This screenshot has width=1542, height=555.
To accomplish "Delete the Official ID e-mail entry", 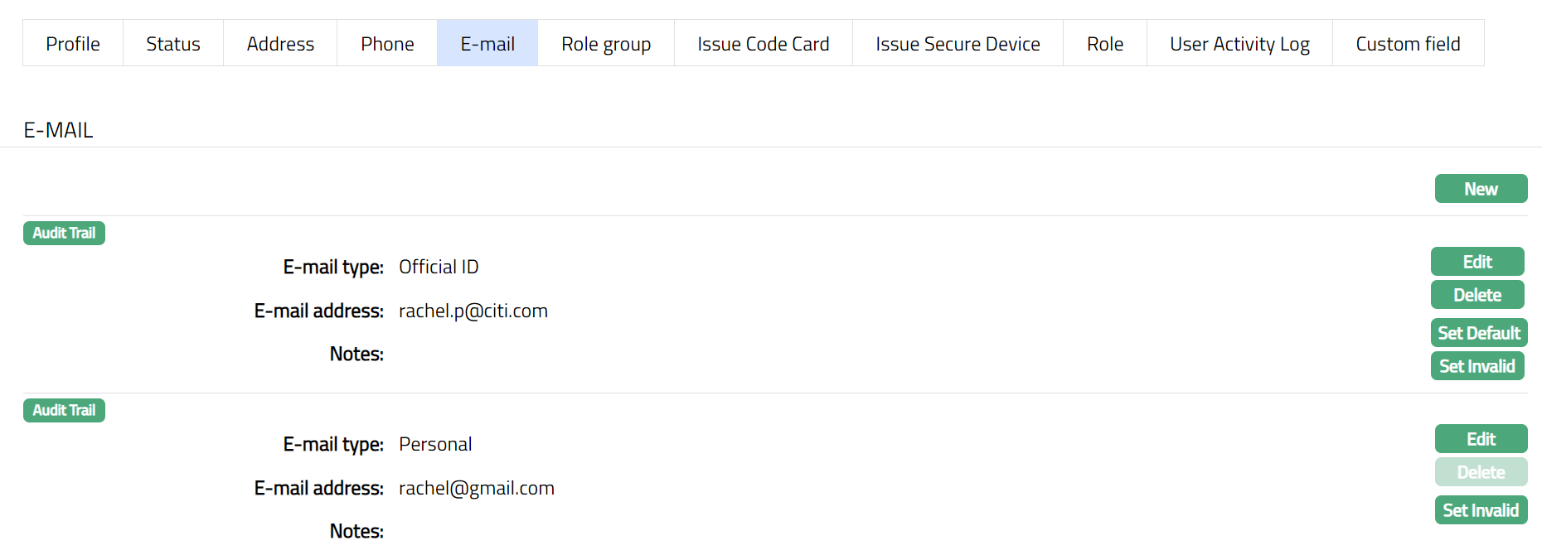I will tap(1477, 295).
